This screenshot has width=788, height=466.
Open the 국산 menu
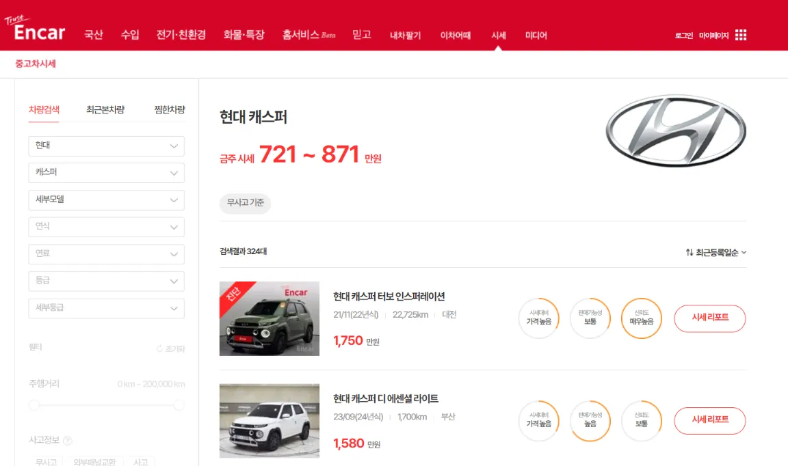tap(94, 35)
